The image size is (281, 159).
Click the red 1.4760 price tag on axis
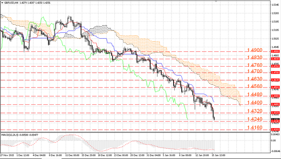coord(275,66)
